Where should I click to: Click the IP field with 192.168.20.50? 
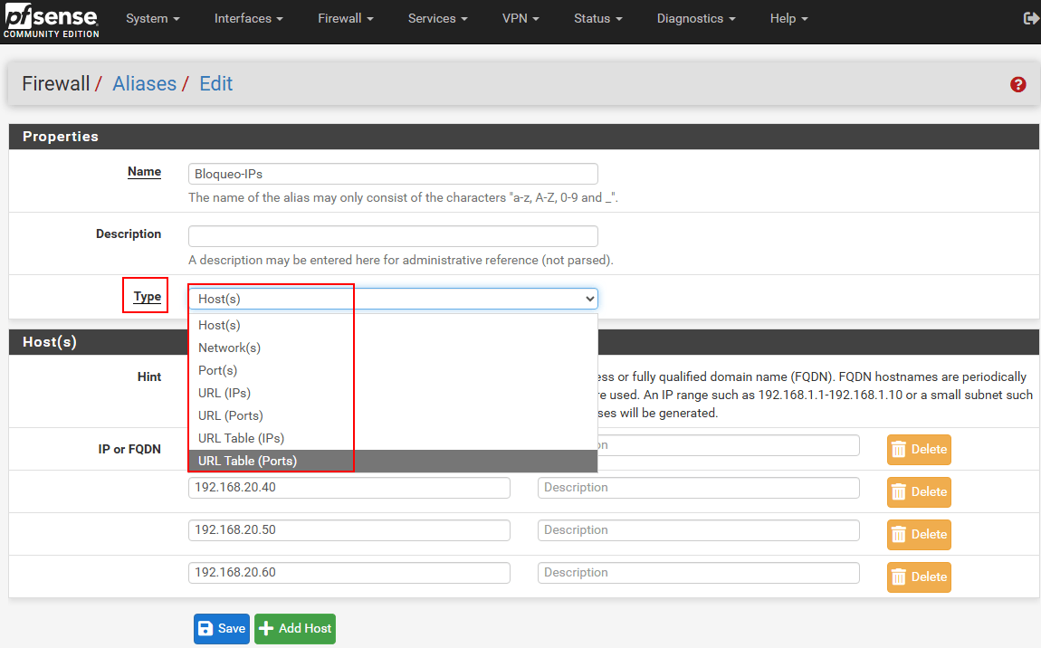[x=349, y=530]
